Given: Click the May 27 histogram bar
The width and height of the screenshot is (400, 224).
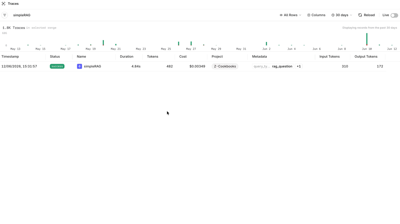Looking at the screenshot, I should [x=191, y=43].
